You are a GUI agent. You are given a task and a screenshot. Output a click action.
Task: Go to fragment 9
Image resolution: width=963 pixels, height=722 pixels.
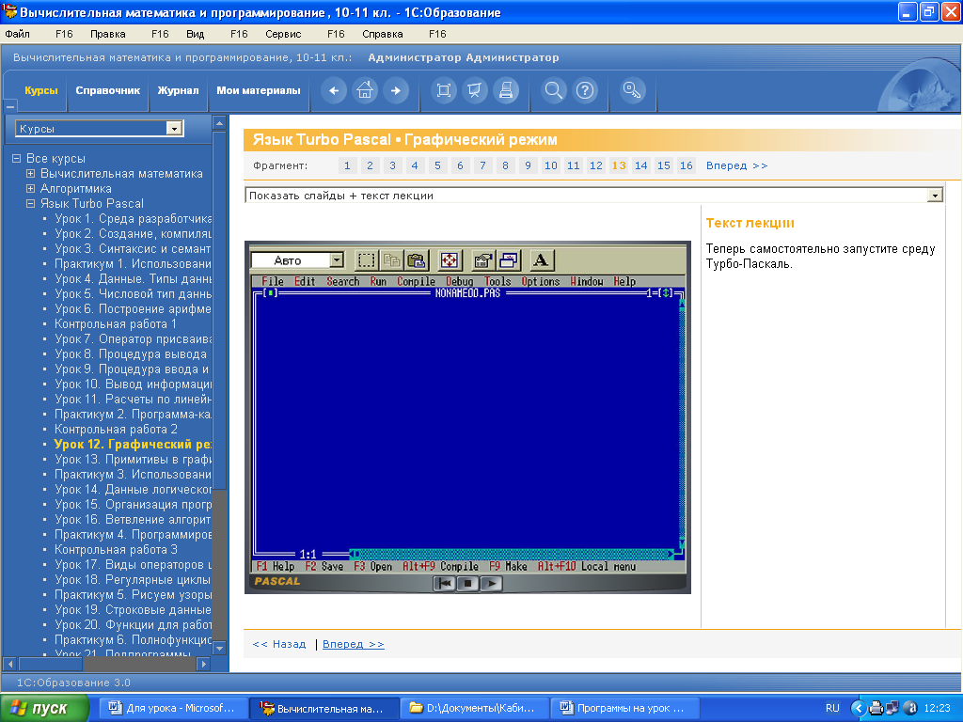(x=528, y=165)
